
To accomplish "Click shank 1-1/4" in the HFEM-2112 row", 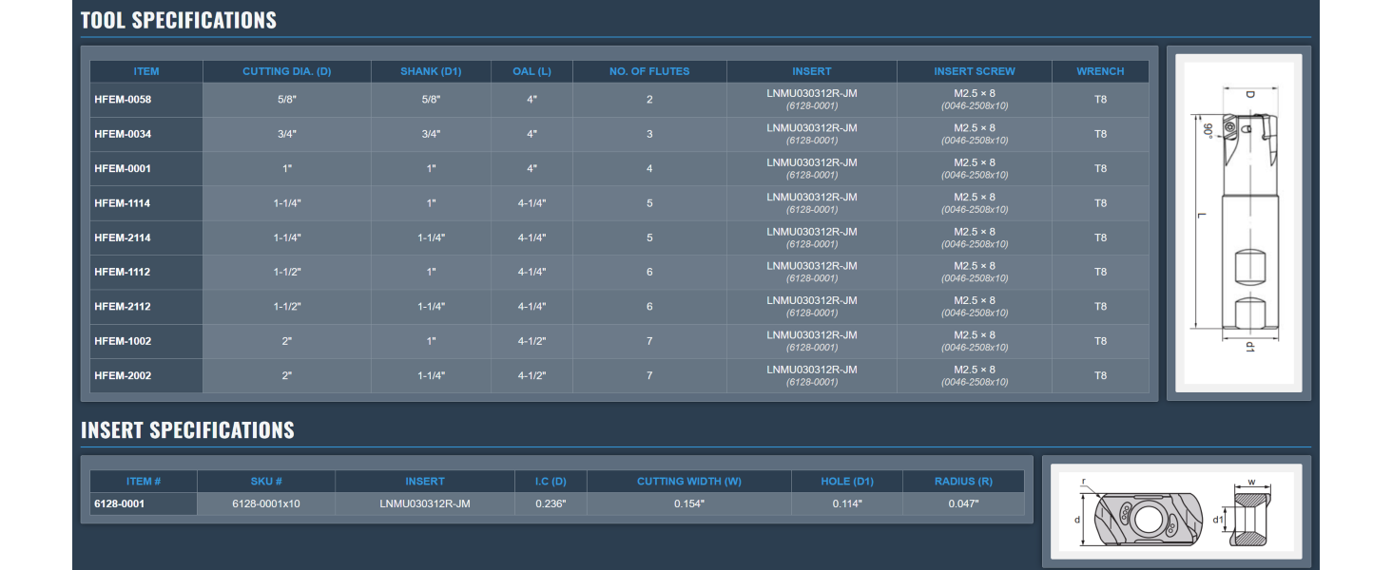I will point(431,307).
